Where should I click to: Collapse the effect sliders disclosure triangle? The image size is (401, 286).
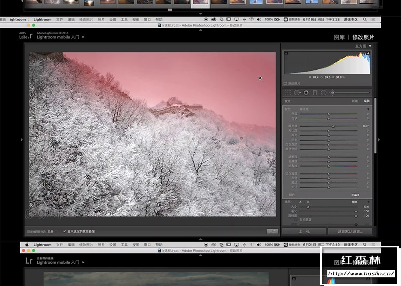click(x=368, y=109)
